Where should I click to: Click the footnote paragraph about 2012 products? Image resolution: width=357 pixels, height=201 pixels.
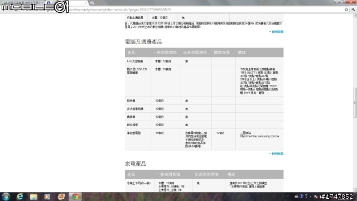coord(204,25)
